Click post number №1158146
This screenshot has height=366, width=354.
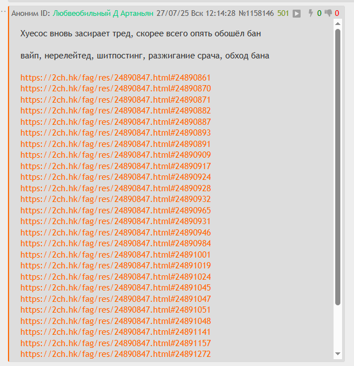click(256, 13)
